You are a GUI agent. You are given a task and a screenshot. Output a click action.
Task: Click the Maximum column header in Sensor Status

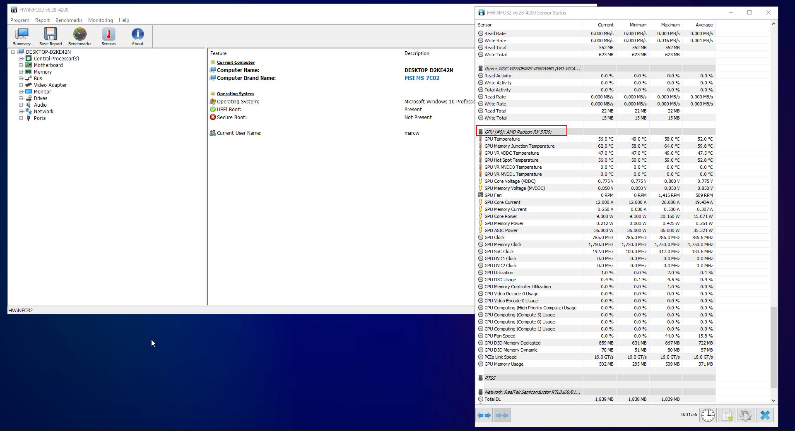[x=665, y=25]
